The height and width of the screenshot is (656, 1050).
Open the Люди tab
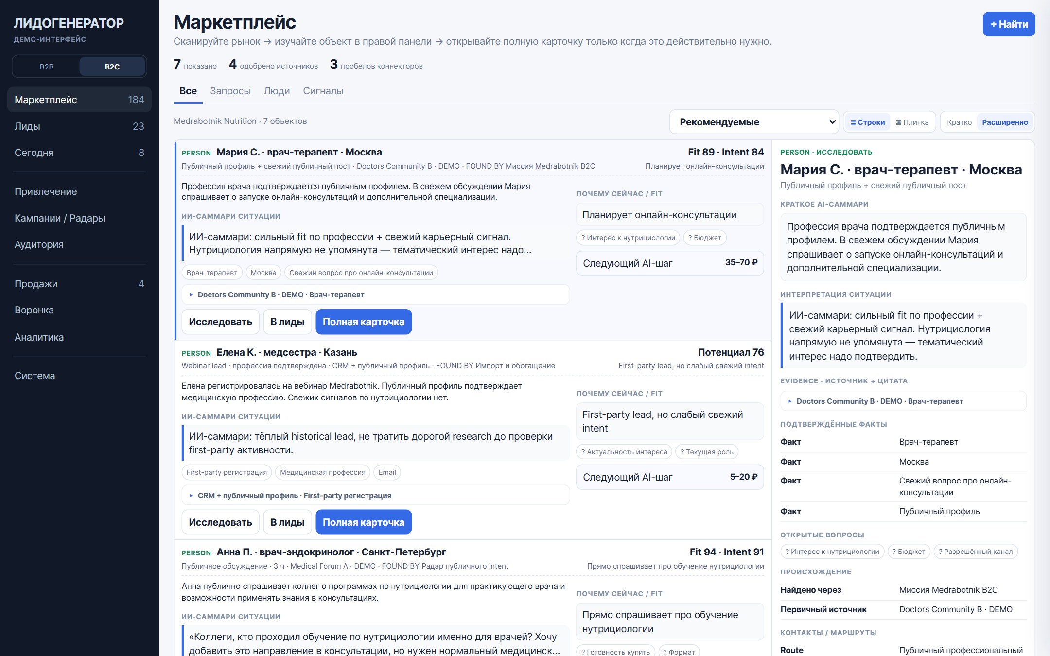tap(277, 91)
